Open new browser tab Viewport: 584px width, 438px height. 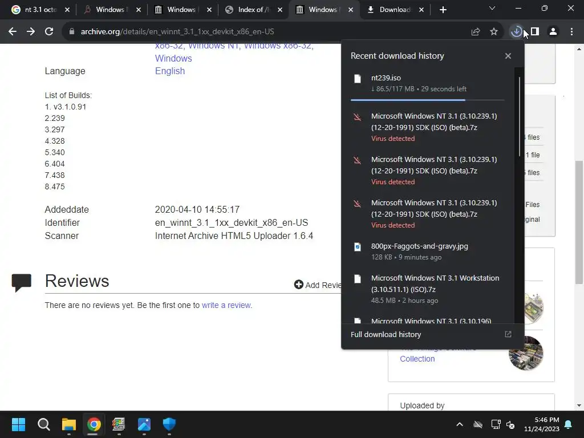[x=443, y=10]
